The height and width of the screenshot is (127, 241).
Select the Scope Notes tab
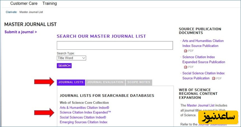[139, 82]
